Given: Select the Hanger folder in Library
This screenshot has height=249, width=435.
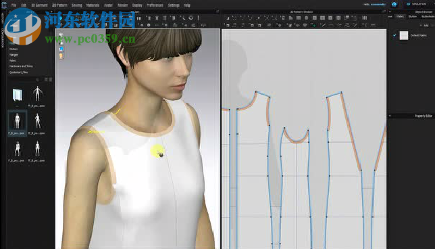Looking at the screenshot, I should pos(14,55).
